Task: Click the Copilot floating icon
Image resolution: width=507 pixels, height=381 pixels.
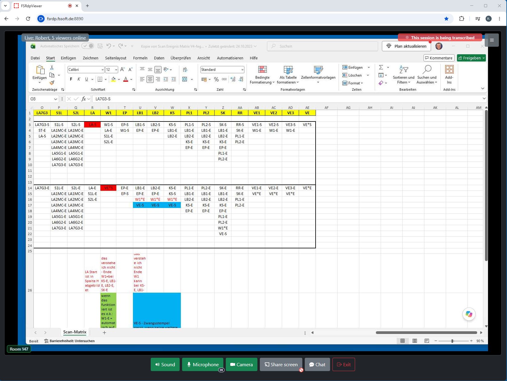Action: pyautogui.click(x=469, y=314)
